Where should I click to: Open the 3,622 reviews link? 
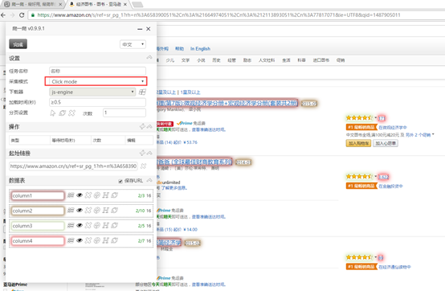383,177
